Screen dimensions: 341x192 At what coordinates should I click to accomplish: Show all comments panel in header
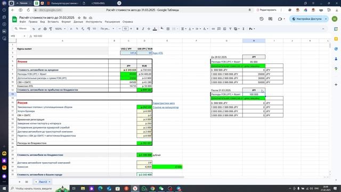(x=270, y=19)
